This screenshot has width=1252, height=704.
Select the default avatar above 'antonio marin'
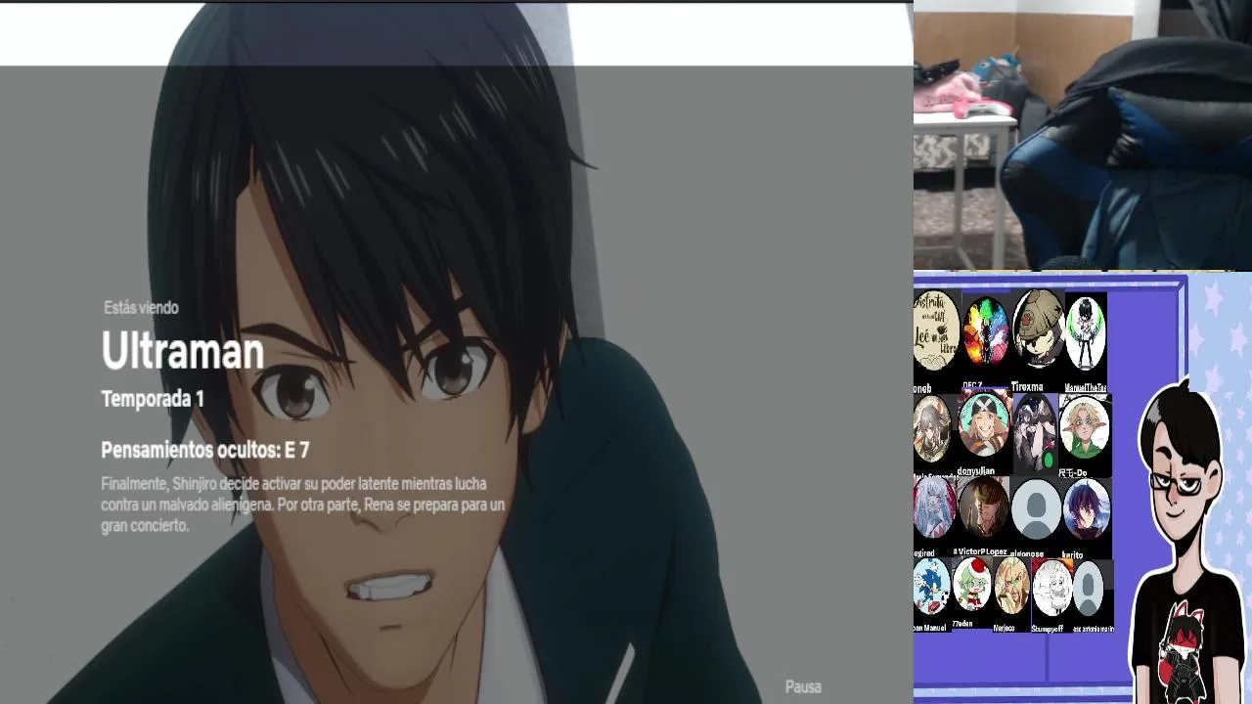click(1088, 589)
